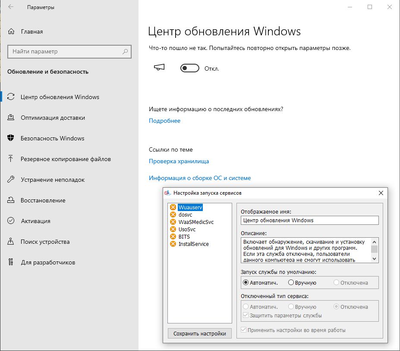Select the InstallService entry
Screen dimensions: 400x351
(193, 244)
